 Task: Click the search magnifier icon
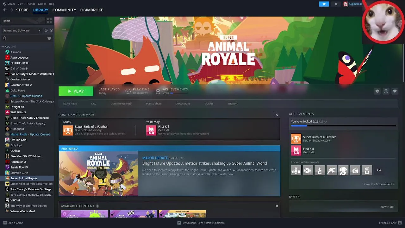pos(4,38)
